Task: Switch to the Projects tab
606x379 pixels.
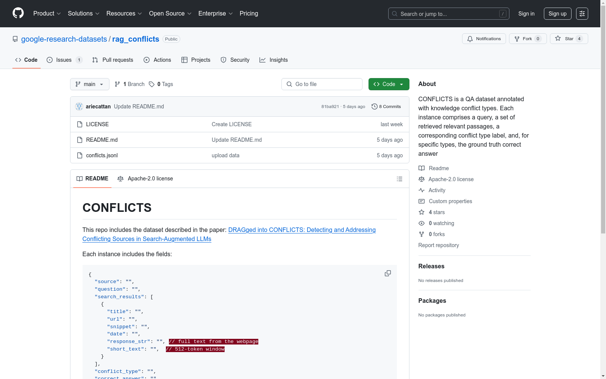Action: [x=196, y=60]
